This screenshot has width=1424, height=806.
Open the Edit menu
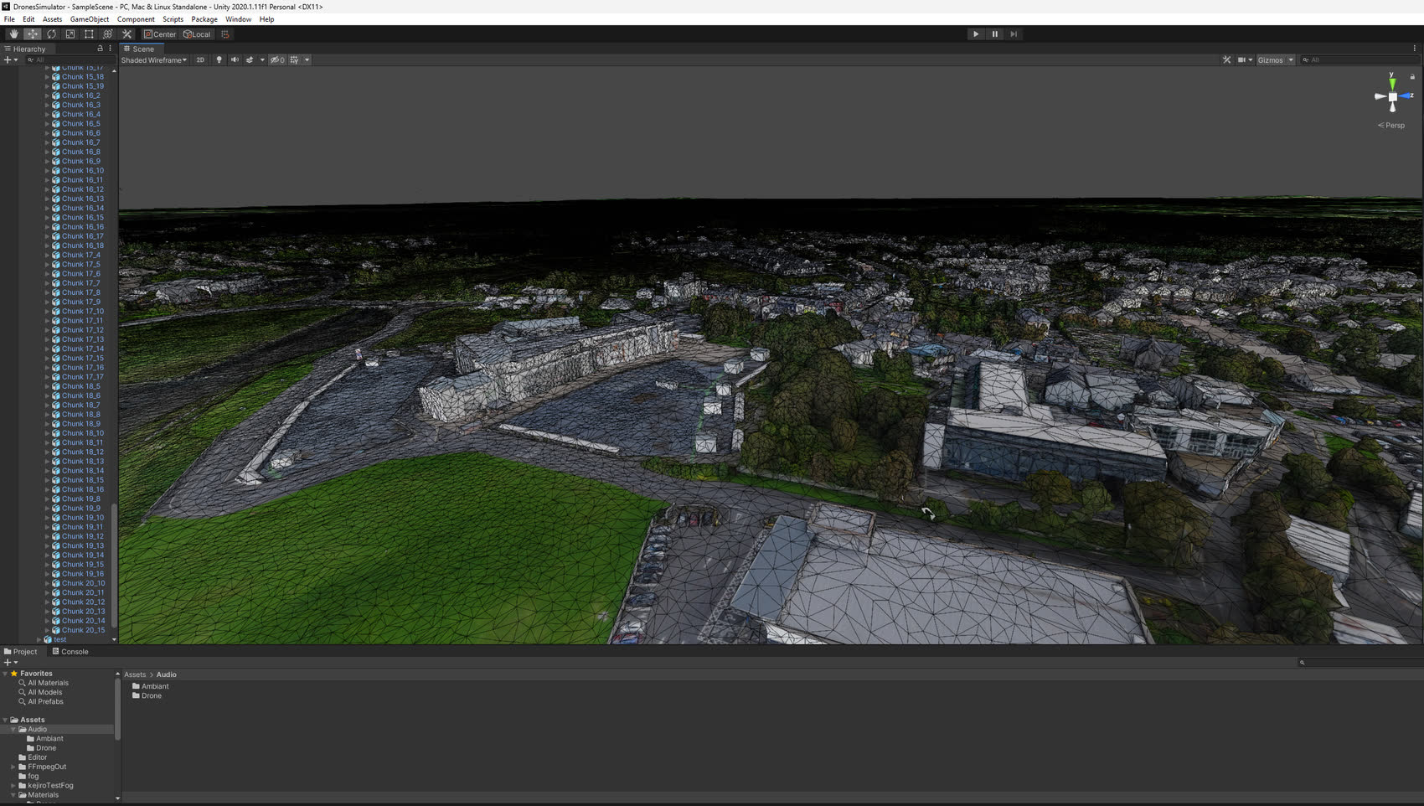tap(28, 19)
